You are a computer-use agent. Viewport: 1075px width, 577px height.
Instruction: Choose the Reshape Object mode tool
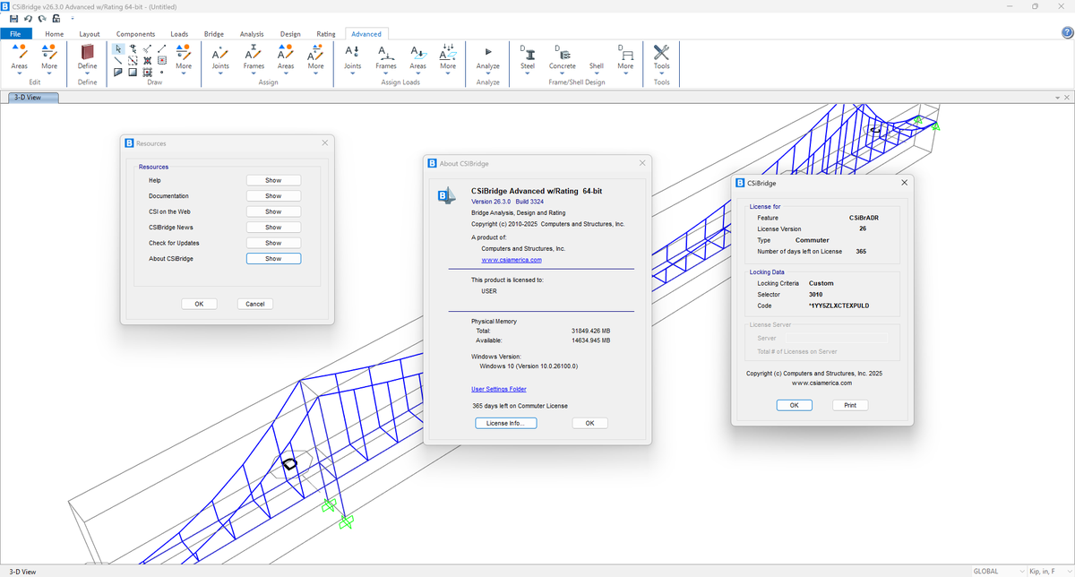(x=133, y=48)
